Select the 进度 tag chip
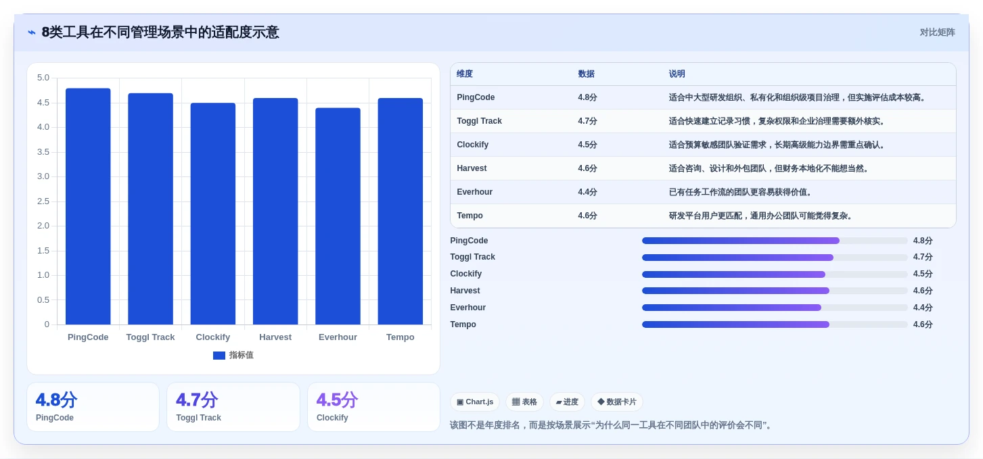Screen dimensions: 983x459 pos(567,402)
